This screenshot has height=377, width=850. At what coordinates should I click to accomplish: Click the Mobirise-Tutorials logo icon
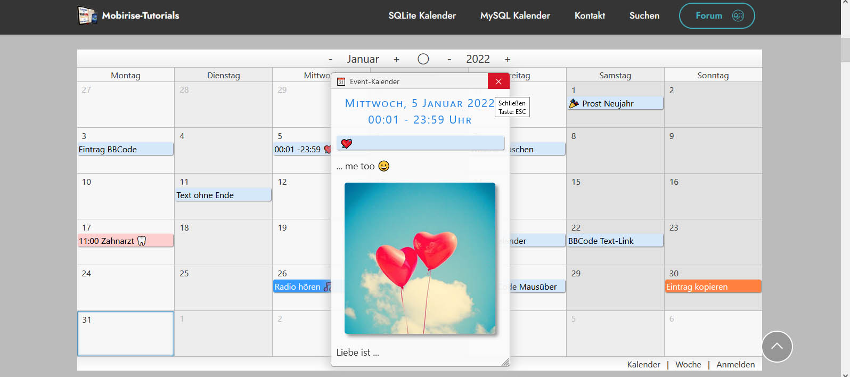click(x=87, y=15)
